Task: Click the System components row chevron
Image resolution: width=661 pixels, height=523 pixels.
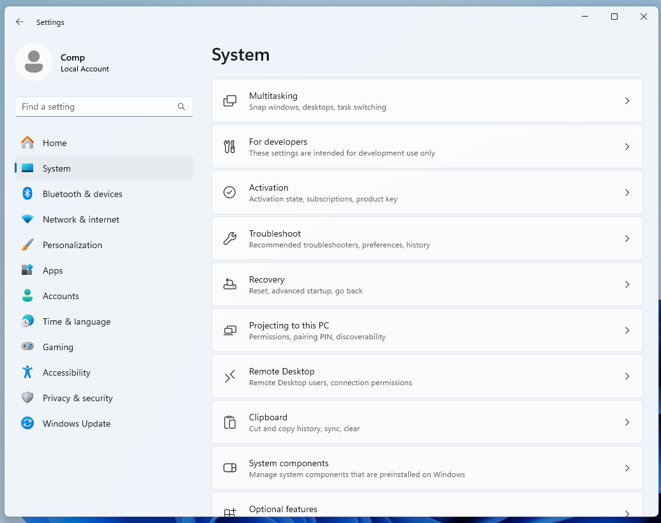Action: click(x=627, y=468)
